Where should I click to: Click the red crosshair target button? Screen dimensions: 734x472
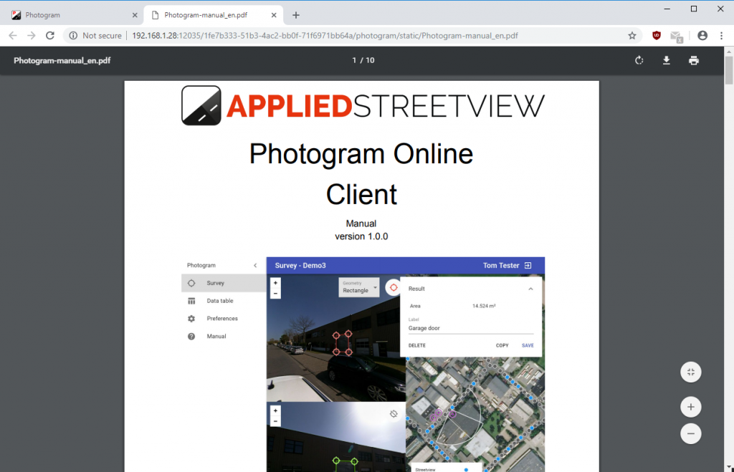(394, 288)
